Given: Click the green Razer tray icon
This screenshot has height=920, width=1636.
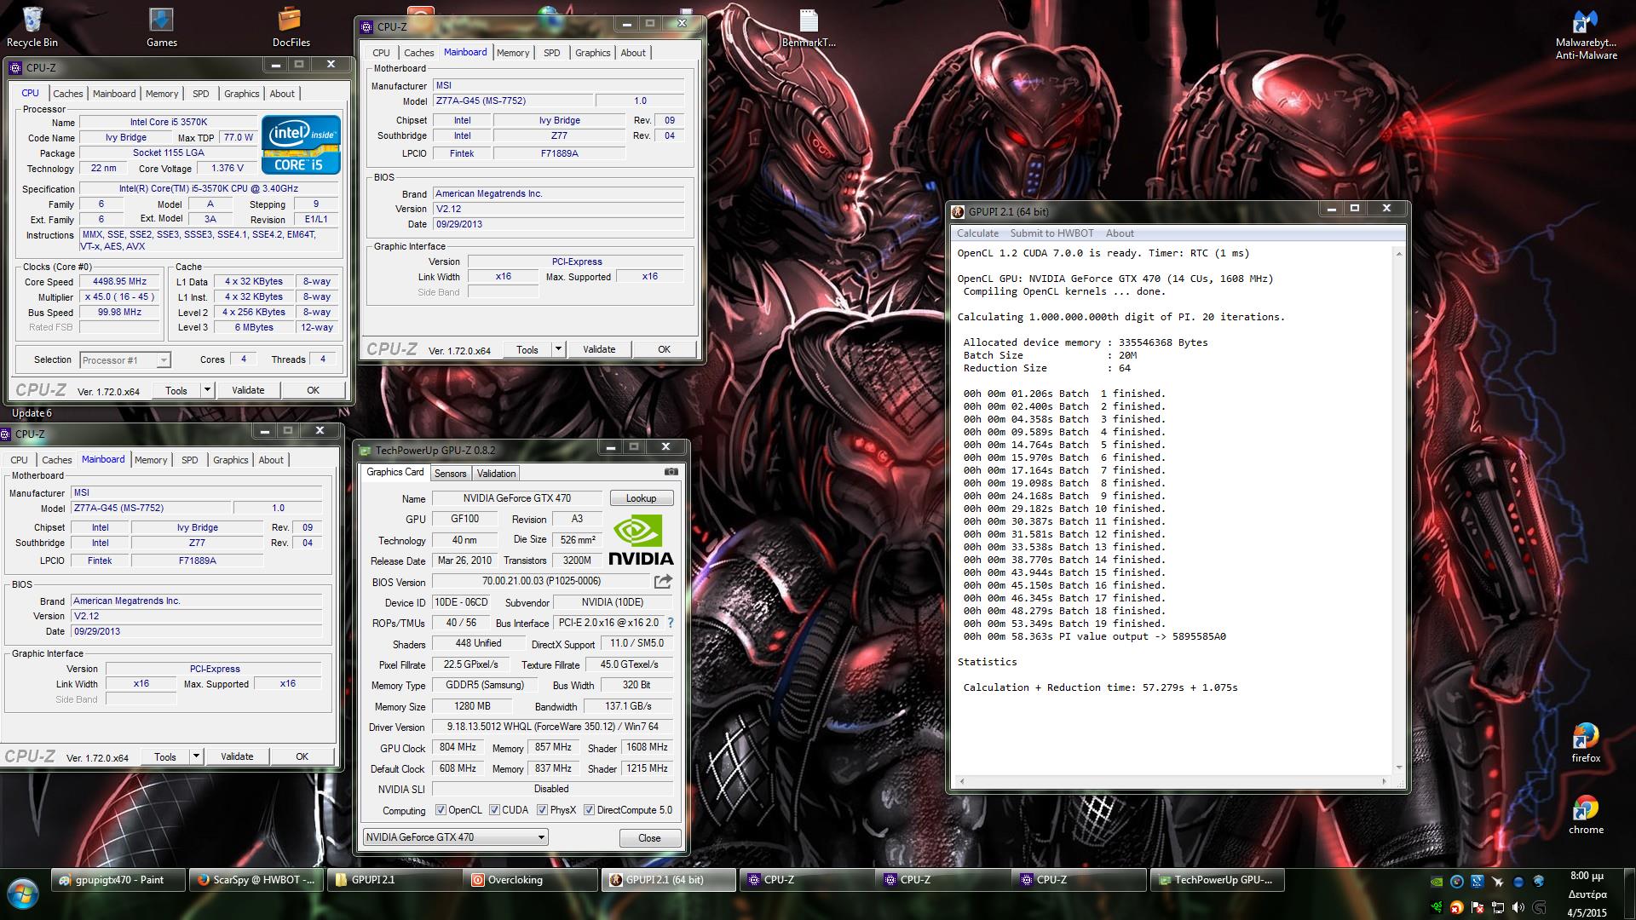Looking at the screenshot, I should 1436,908.
